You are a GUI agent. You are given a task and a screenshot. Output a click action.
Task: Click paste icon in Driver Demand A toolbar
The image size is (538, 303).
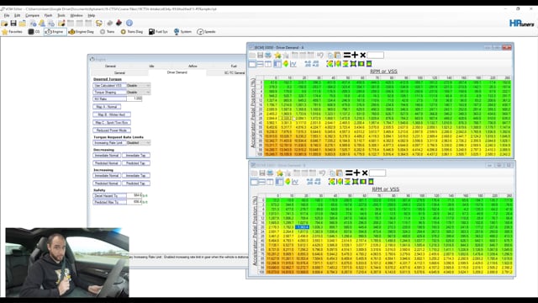pos(338,56)
